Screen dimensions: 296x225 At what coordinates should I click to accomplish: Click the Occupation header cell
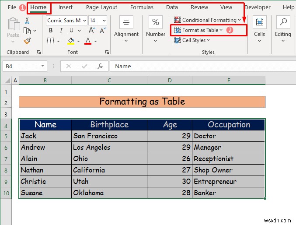(x=229, y=125)
